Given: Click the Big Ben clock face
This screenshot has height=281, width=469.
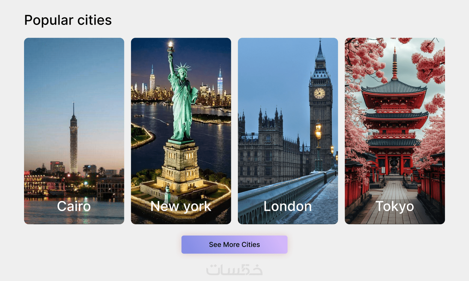Looking at the screenshot, I should (x=319, y=93).
